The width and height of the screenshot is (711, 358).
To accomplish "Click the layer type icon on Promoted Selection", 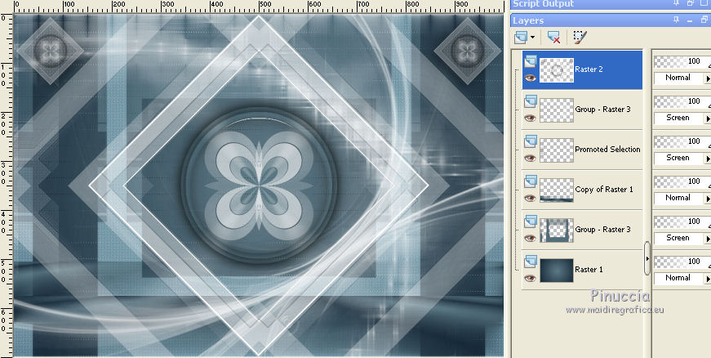I will coord(530,141).
